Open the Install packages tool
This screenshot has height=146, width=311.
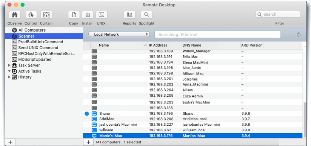point(88,15)
